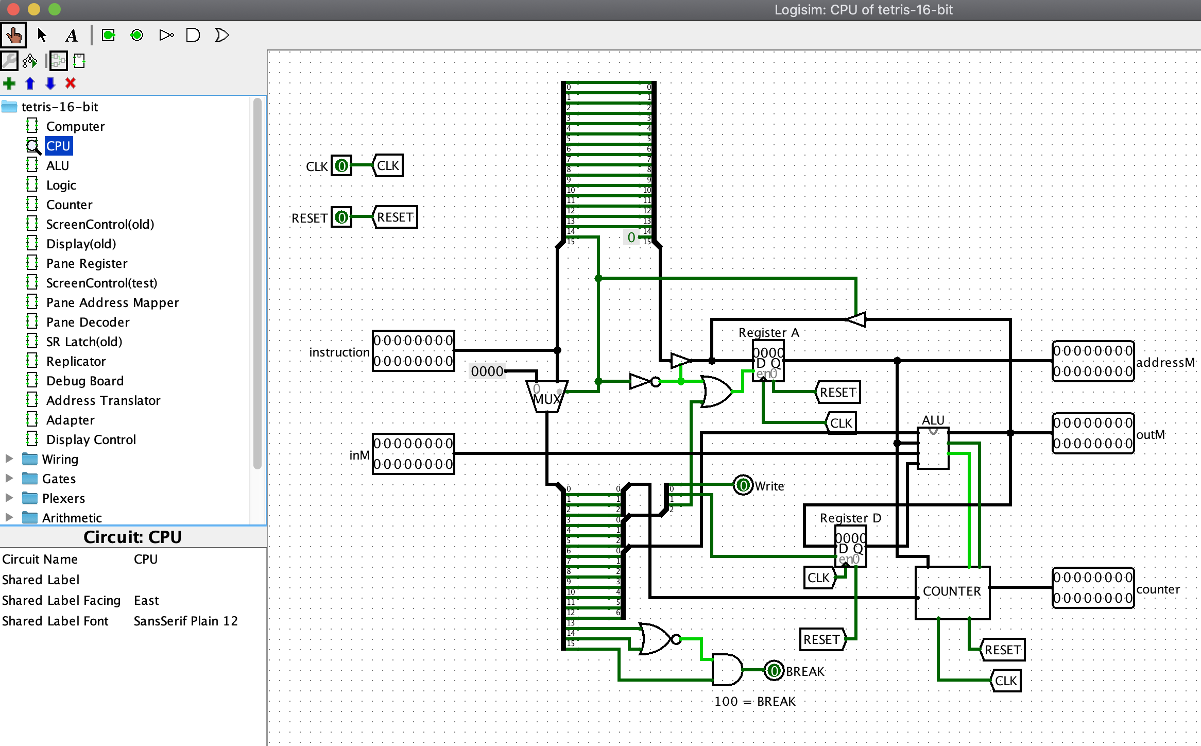Choose the OR gate tool
1201x746 pixels.
[221, 36]
